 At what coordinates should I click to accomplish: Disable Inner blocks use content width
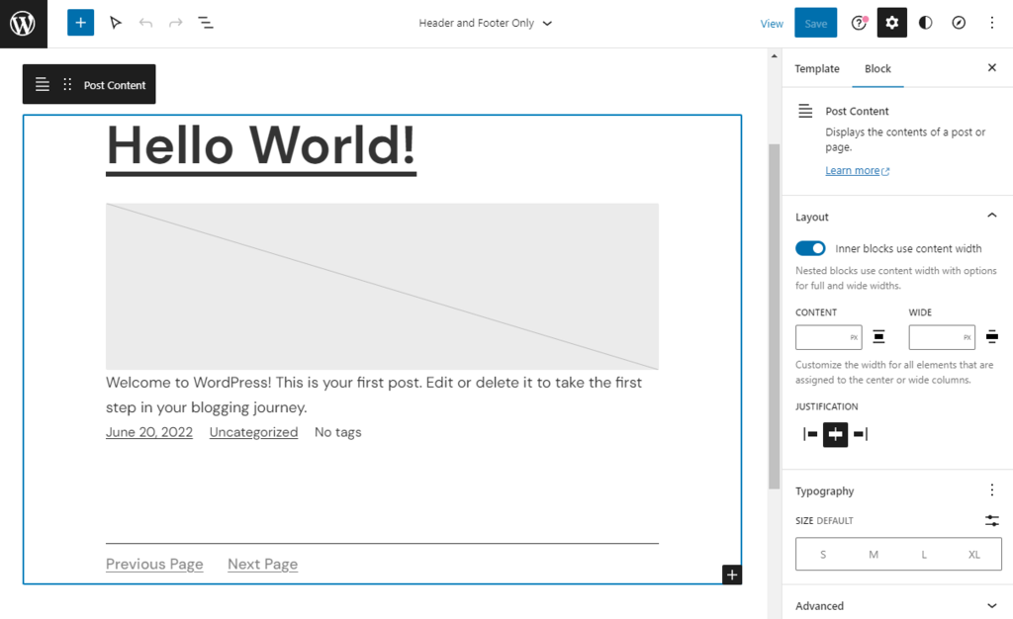tap(810, 248)
